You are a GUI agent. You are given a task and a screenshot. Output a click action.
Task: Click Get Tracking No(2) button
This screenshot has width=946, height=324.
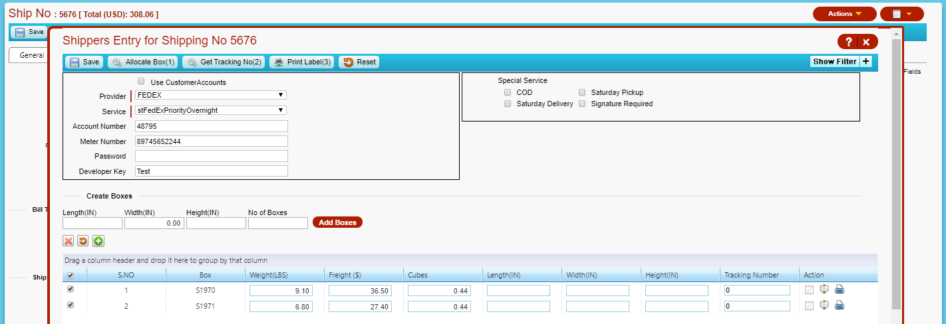point(224,62)
